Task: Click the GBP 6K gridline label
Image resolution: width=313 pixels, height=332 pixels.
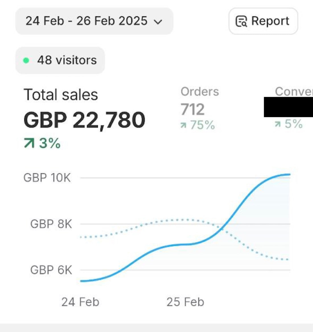Action: pos(51,270)
